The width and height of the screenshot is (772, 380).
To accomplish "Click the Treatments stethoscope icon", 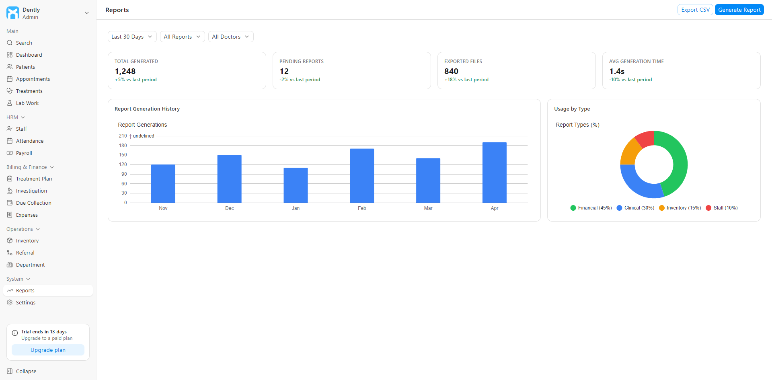I will click(x=10, y=91).
